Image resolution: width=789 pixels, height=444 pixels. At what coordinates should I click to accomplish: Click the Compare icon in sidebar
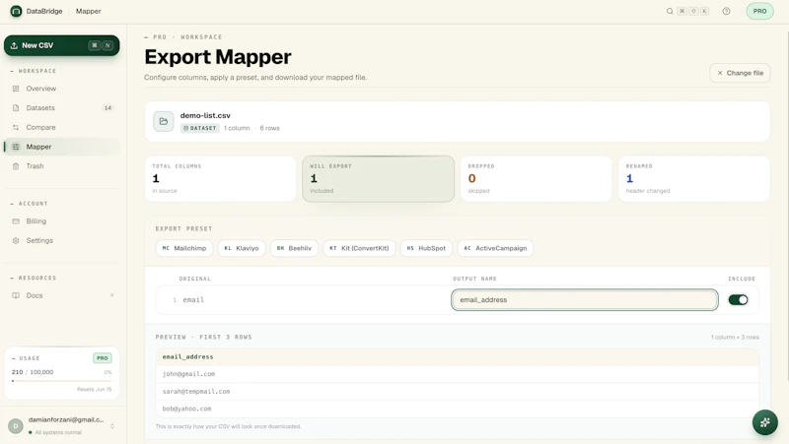(x=16, y=128)
